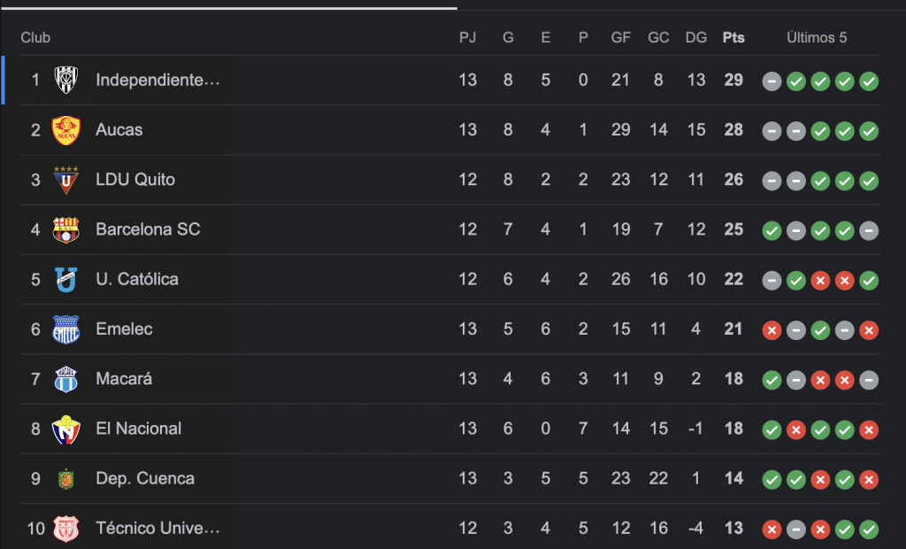
Task: Select the Macará team badge
Action: pos(65,379)
